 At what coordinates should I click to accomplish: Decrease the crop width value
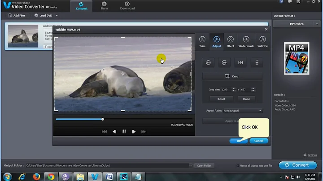tap(233, 90)
